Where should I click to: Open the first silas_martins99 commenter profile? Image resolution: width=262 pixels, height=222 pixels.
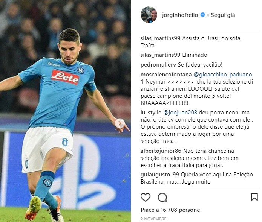click(161, 38)
